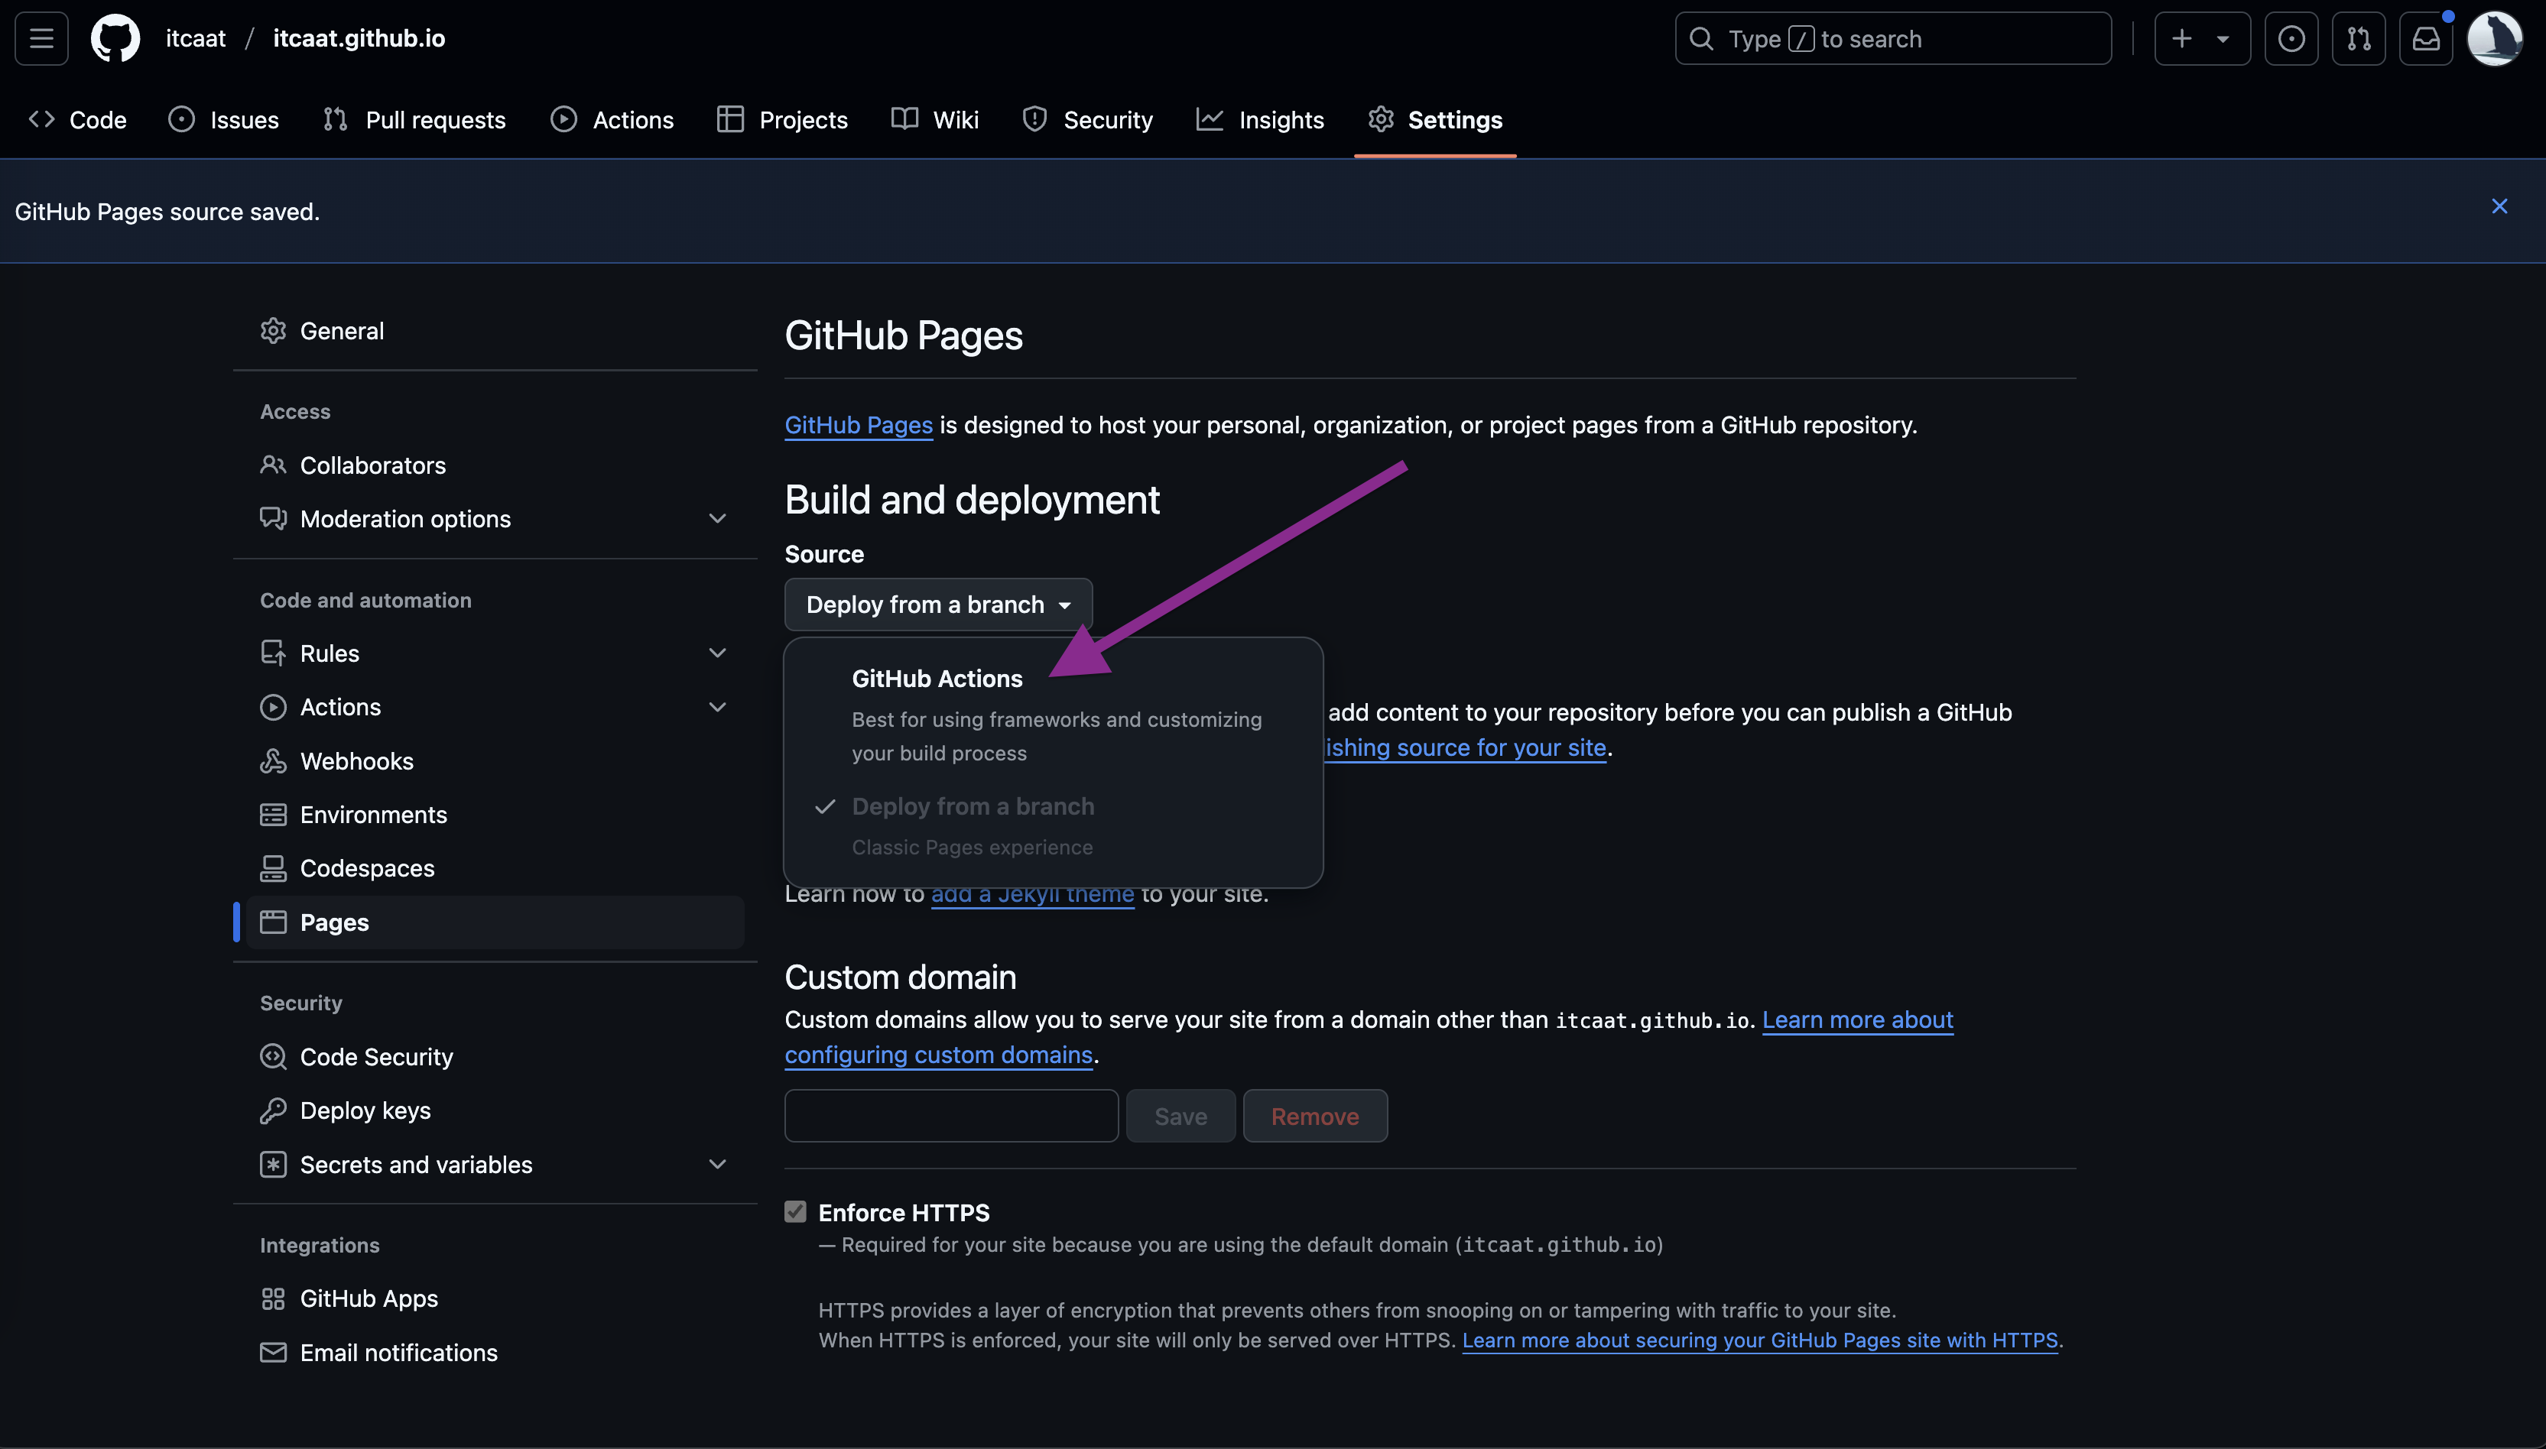Open Code Security settings
Screen dimensions: 2546x1449
coord(495,1056)
